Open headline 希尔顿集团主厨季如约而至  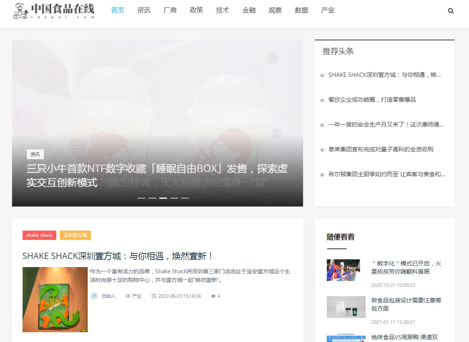click(387, 174)
